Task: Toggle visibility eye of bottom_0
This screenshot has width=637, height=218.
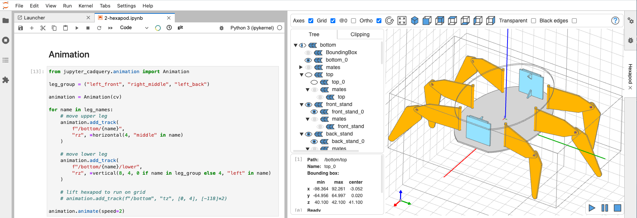Action: (x=308, y=60)
